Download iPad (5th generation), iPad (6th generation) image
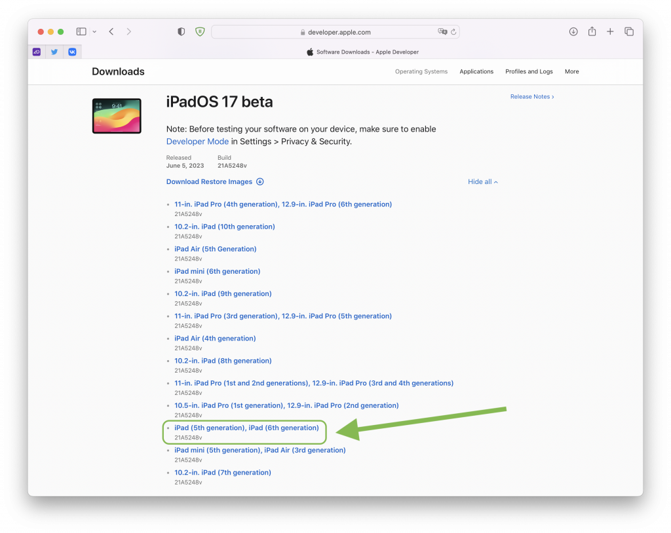This screenshot has width=671, height=533. tap(246, 428)
